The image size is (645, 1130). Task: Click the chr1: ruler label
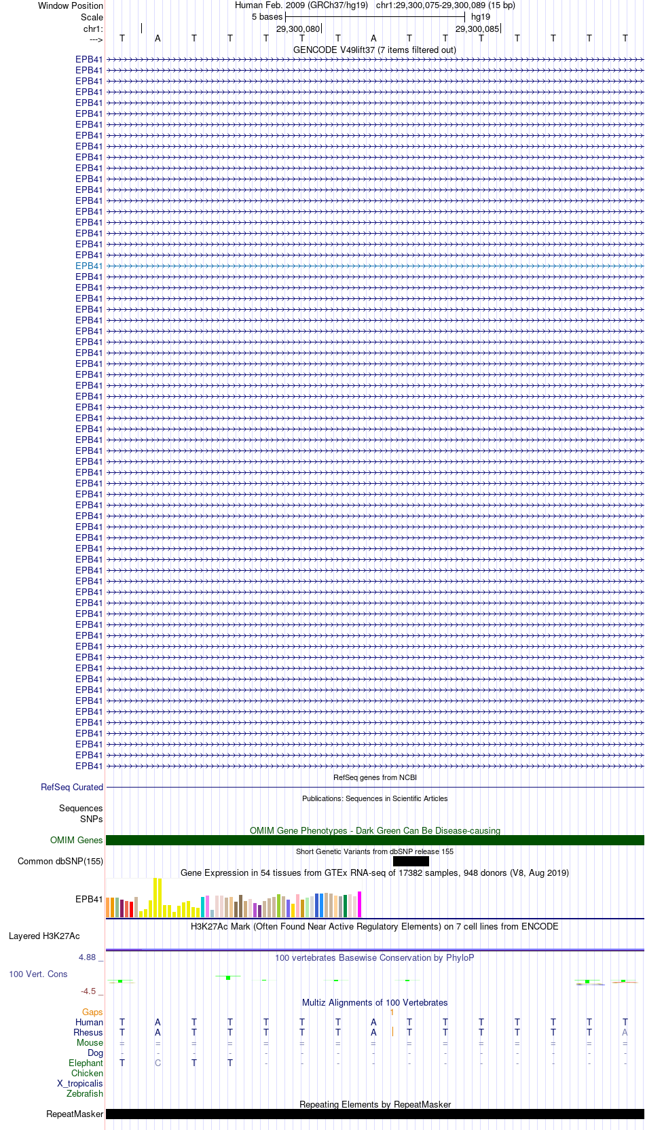coord(93,29)
